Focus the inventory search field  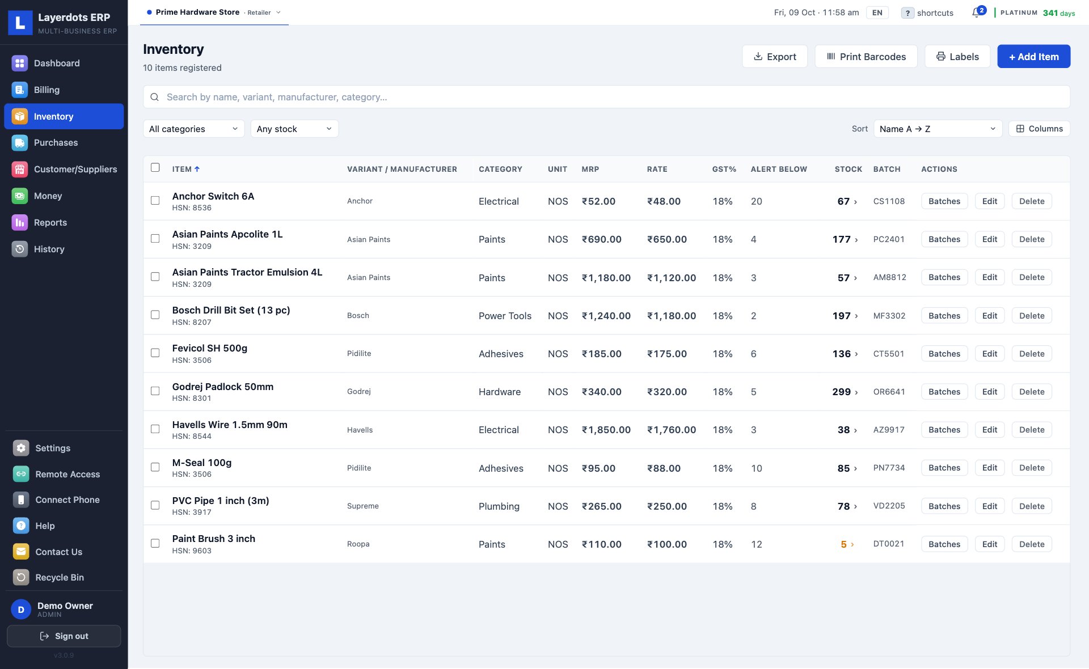(606, 97)
